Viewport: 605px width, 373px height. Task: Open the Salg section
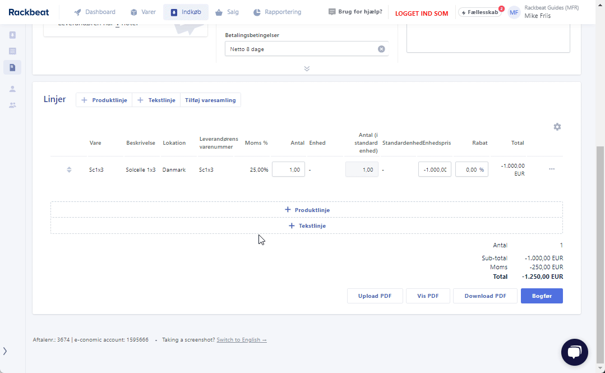[227, 12]
